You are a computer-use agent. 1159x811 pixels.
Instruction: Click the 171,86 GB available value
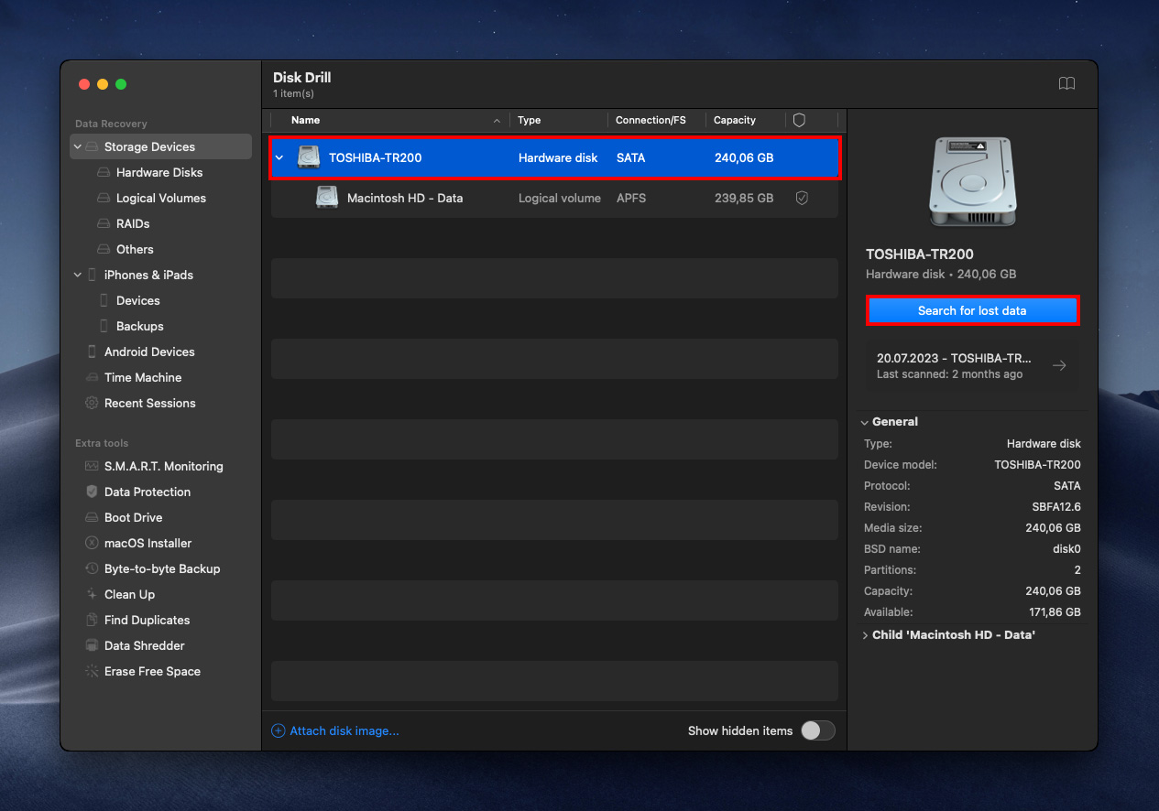(1055, 612)
